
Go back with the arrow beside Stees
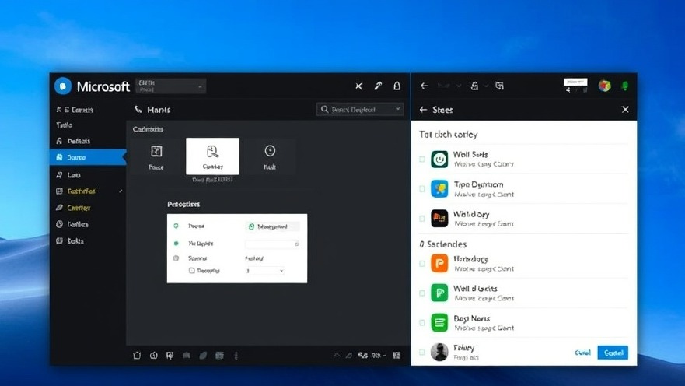(x=423, y=110)
